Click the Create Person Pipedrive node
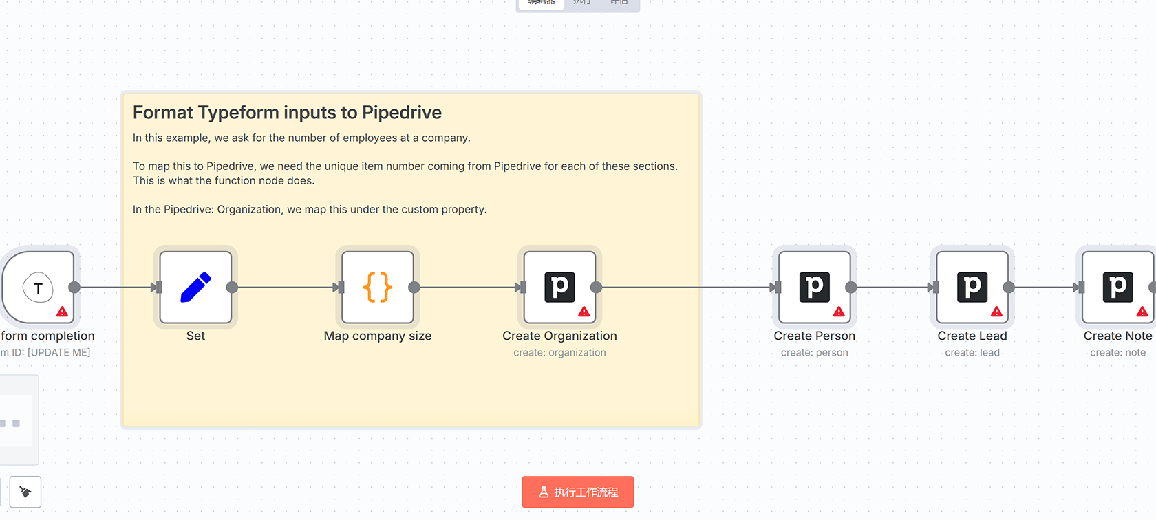 (814, 288)
